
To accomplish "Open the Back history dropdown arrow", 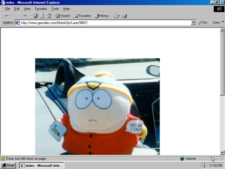I will click(20, 16).
